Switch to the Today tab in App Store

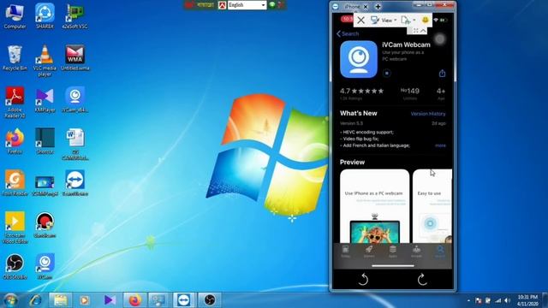pyautogui.click(x=345, y=252)
